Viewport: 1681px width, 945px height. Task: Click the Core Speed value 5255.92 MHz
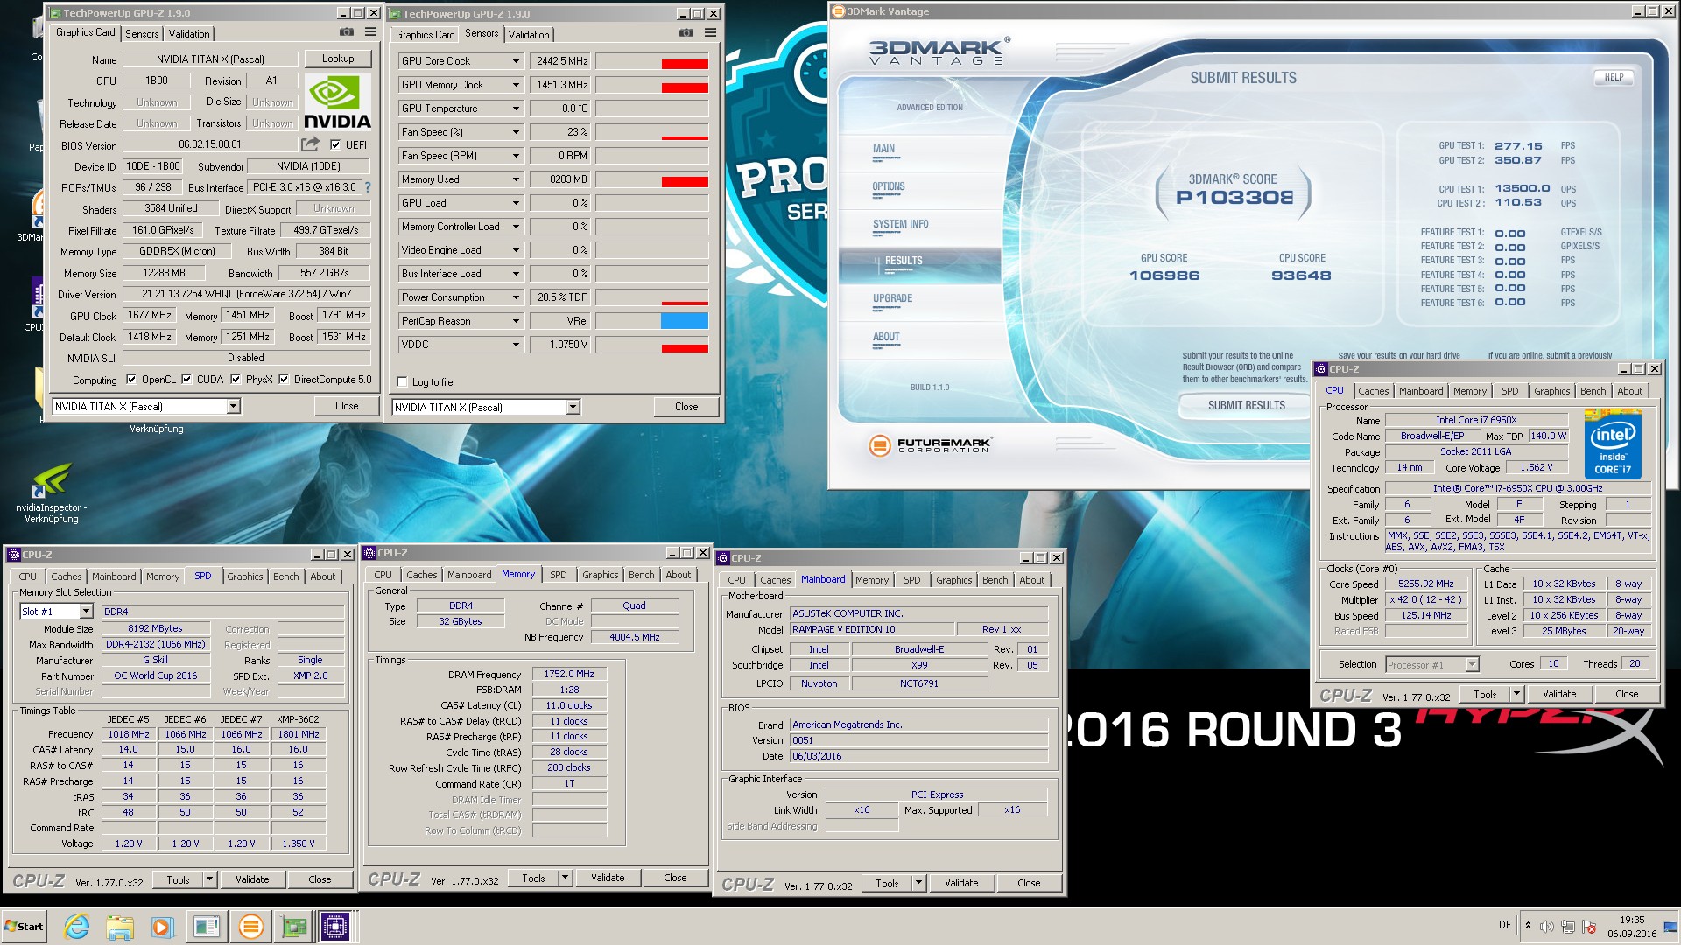[x=1425, y=584]
